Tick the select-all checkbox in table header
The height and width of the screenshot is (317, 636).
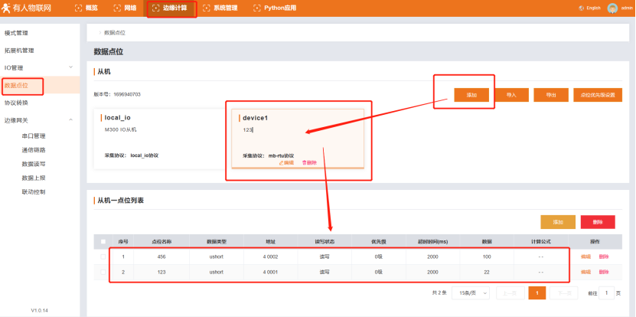103,241
